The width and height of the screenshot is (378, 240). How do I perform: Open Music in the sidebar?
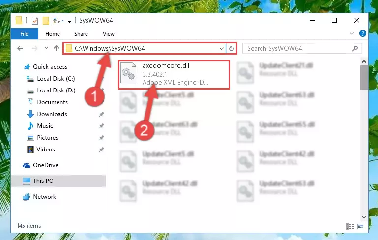tap(45, 126)
